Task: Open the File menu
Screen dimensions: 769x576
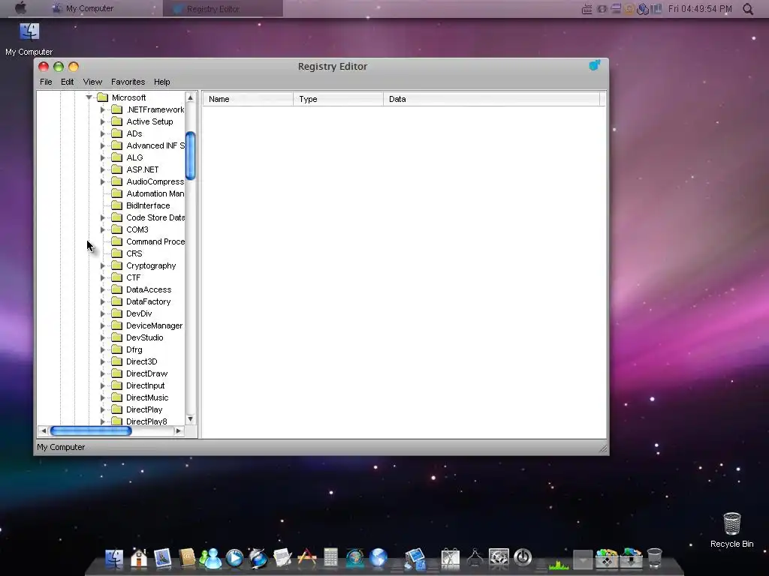Action: pyautogui.click(x=46, y=82)
